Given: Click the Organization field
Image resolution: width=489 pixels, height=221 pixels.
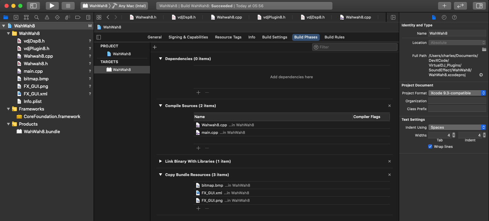Looking at the screenshot, I should tap(457, 101).
